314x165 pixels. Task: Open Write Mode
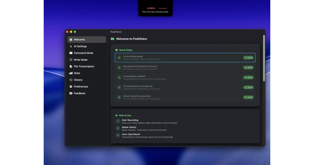coord(87,60)
